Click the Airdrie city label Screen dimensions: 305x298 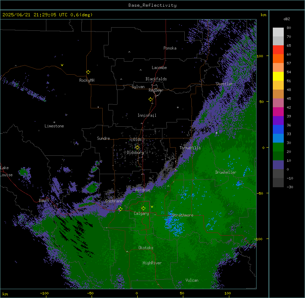tap(143, 190)
